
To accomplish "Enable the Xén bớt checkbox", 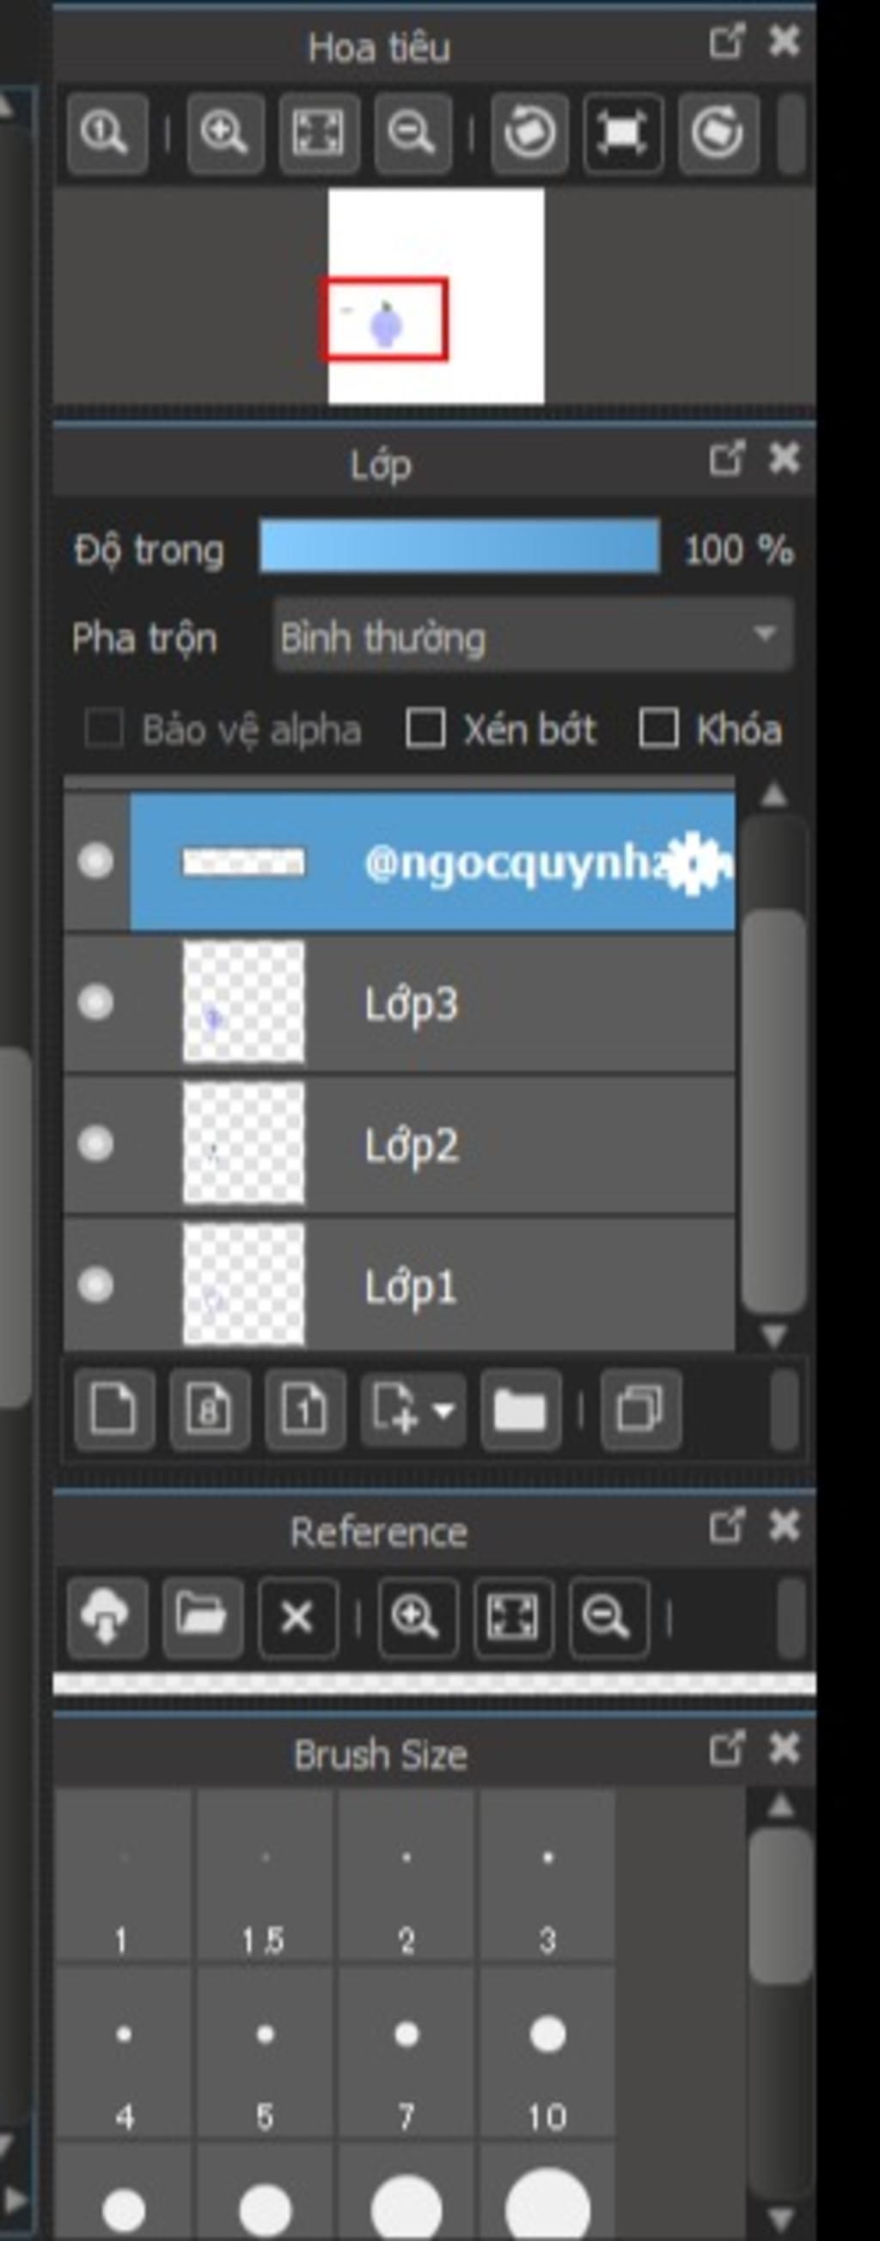I will [x=425, y=728].
